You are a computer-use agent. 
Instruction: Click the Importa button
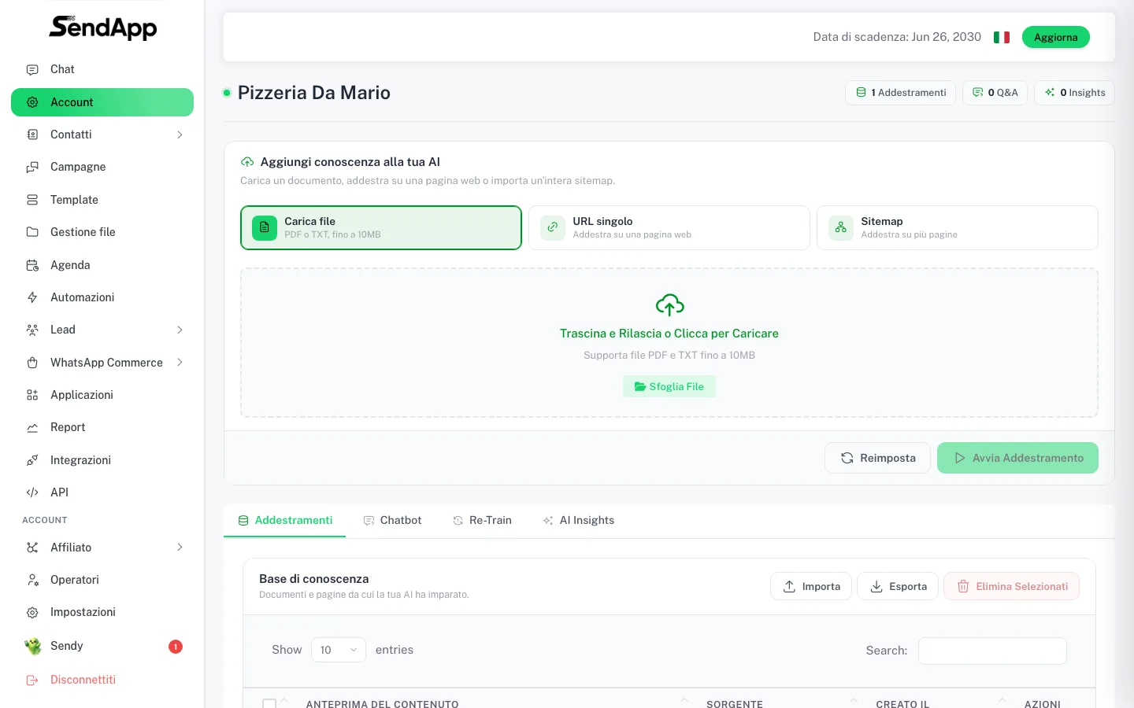coord(811,586)
